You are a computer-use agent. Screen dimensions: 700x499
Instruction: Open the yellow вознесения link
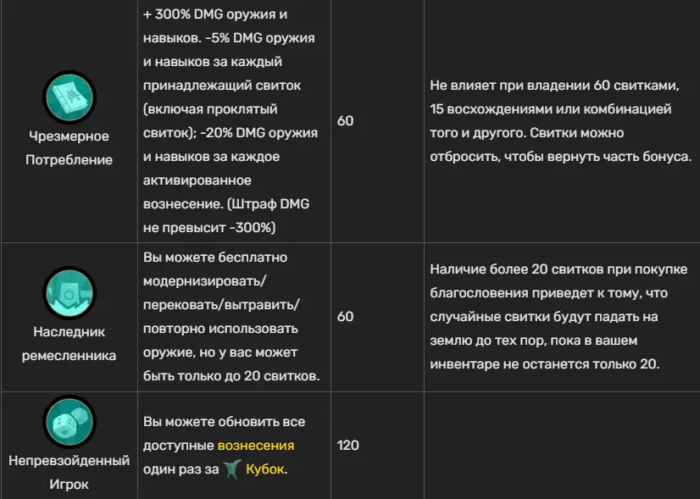point(256,446)
